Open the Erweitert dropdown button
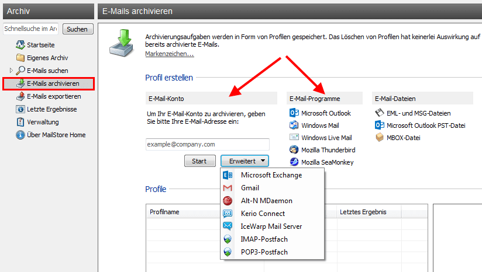The height and width of the screenshot is (272, 482). click(245, 161)
